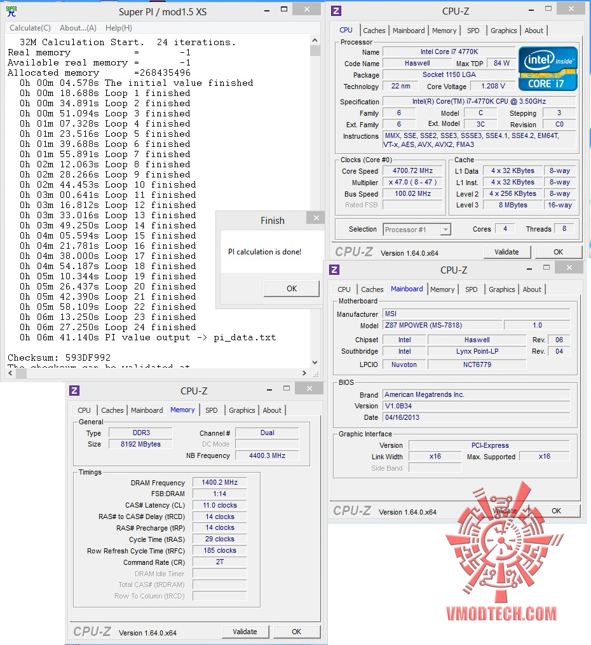591x645 pixels.
Task: Select Caches tab in the Mainboard window
Action: (372, 289)
